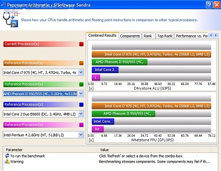The width and height of the screenshot is (221, 171).
Task: Switch to the Combined Results tab
Action: click(x=102, y=35)
